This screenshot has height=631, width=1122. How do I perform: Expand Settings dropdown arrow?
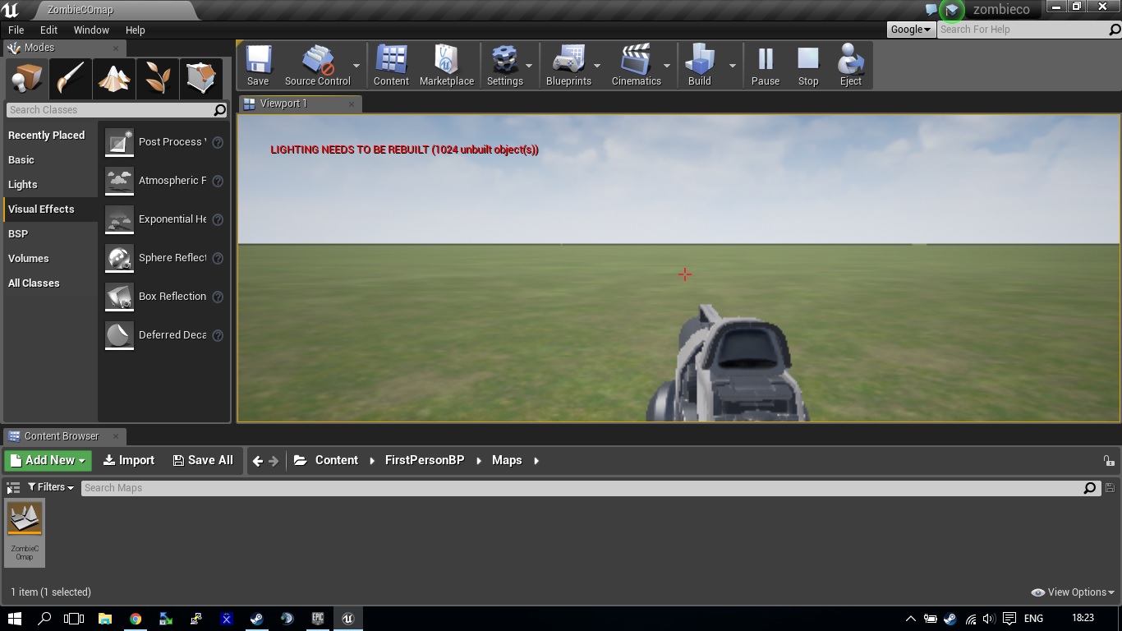tap(529, 66)
